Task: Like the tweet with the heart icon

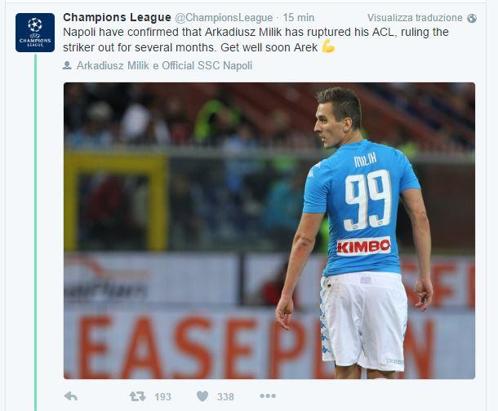Action: (x=202, y=396)
